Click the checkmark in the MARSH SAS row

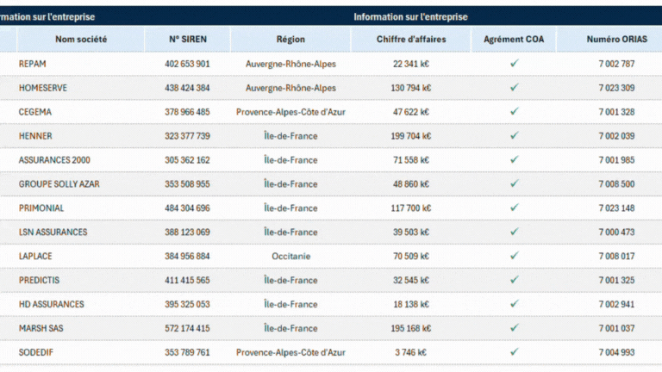point(514,328)
